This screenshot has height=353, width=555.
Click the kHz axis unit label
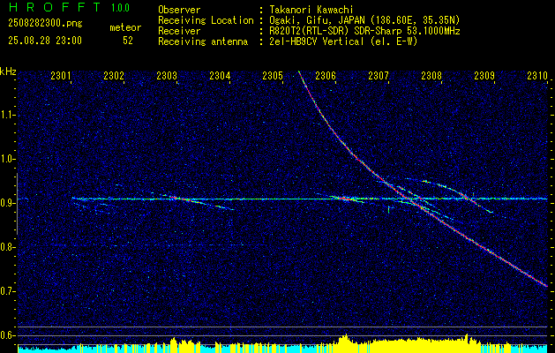point(8,71)
